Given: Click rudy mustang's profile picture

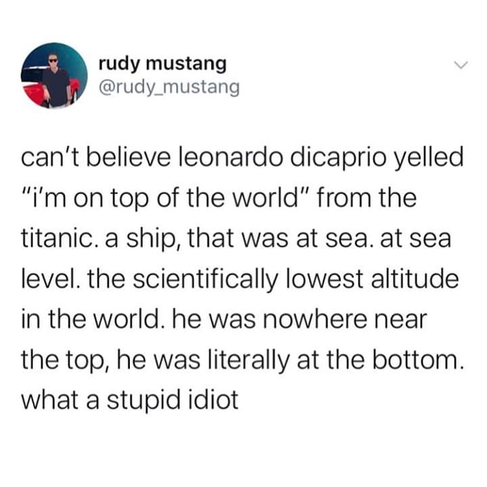Looking at the screenshot, I should click(x=54, y=75).
